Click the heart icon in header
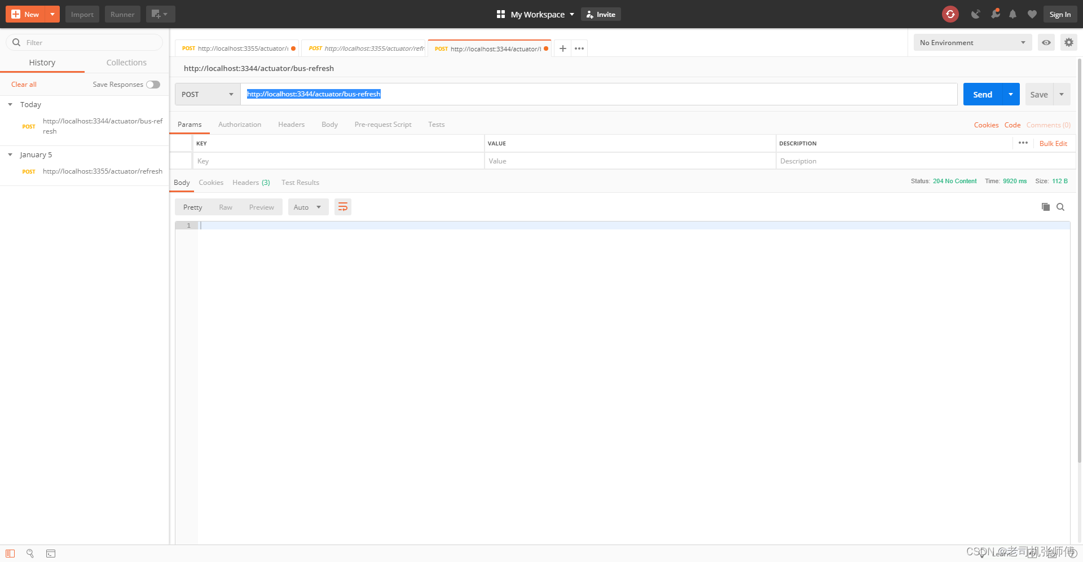Screen dimensions: 1083x562 (x=1032, y=14)
